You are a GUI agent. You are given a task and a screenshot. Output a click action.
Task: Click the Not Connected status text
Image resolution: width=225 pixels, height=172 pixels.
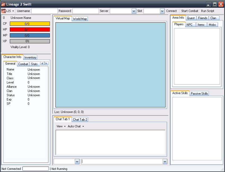pos(11,169)
